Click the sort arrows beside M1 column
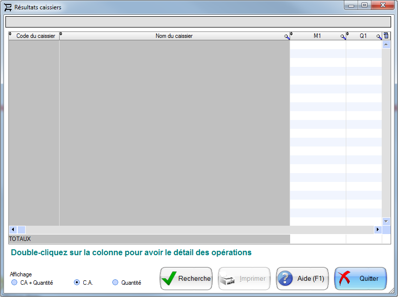Screen dimensions: 398x297 pos(292,34)
